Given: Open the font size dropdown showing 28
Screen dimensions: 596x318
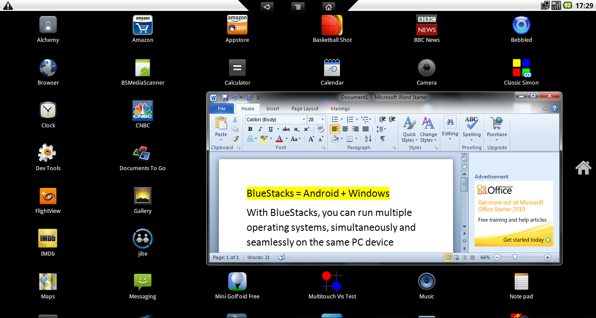Looking at the screenshot, I should (x=323, y=120).
